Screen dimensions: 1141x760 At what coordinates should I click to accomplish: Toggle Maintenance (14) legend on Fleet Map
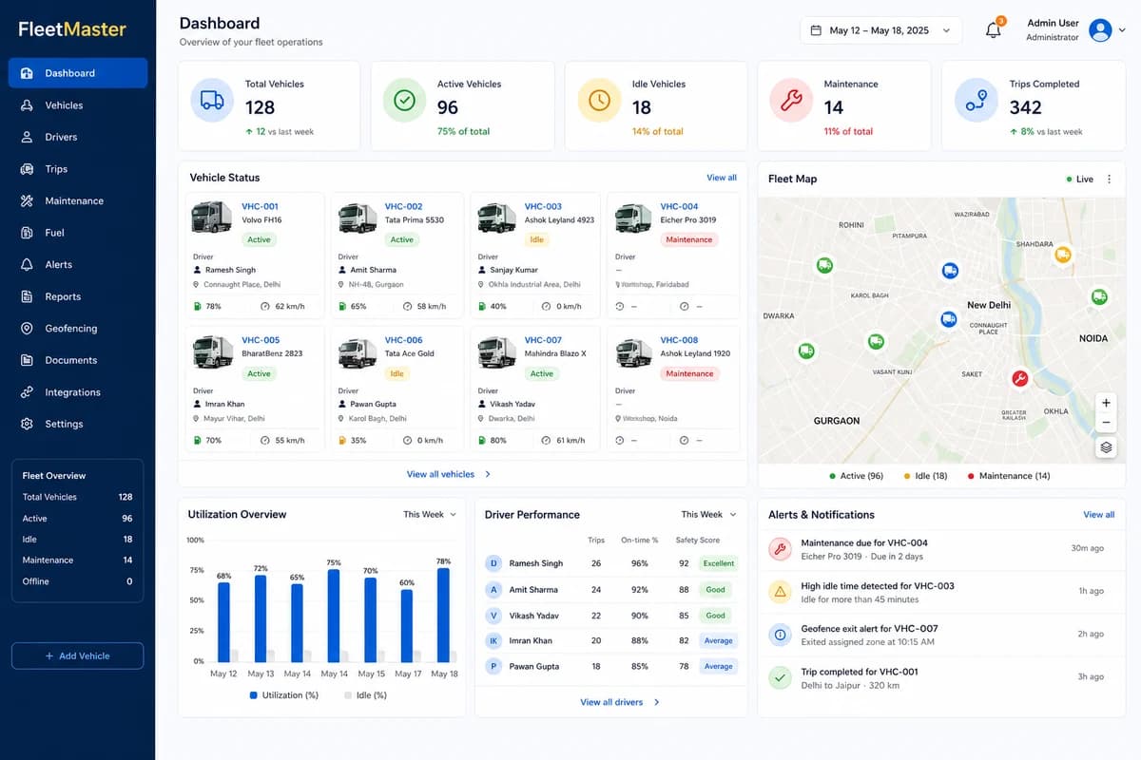coord(1009,476)
